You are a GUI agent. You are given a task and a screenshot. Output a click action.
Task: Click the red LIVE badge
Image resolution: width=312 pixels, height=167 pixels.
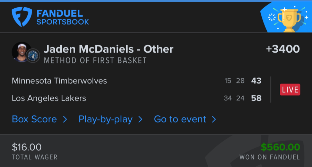click(x=290, y=90)
